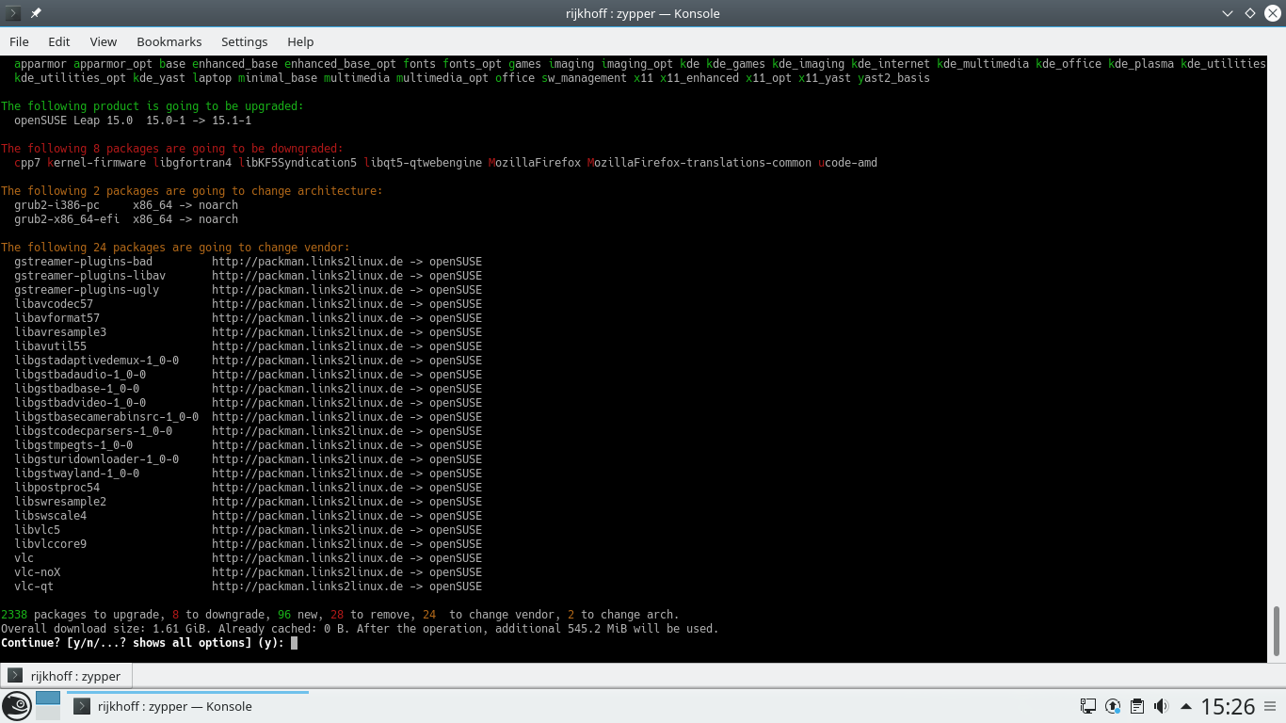Click the 'libgstadaptivedemux-1_0-0' package name
The width and height of the screenshot is (1286, 723).
(96, 361)
